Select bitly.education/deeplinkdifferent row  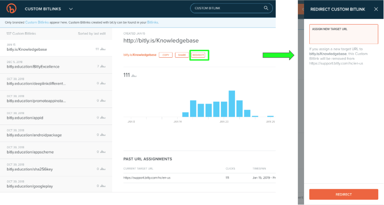pos(56,82)
